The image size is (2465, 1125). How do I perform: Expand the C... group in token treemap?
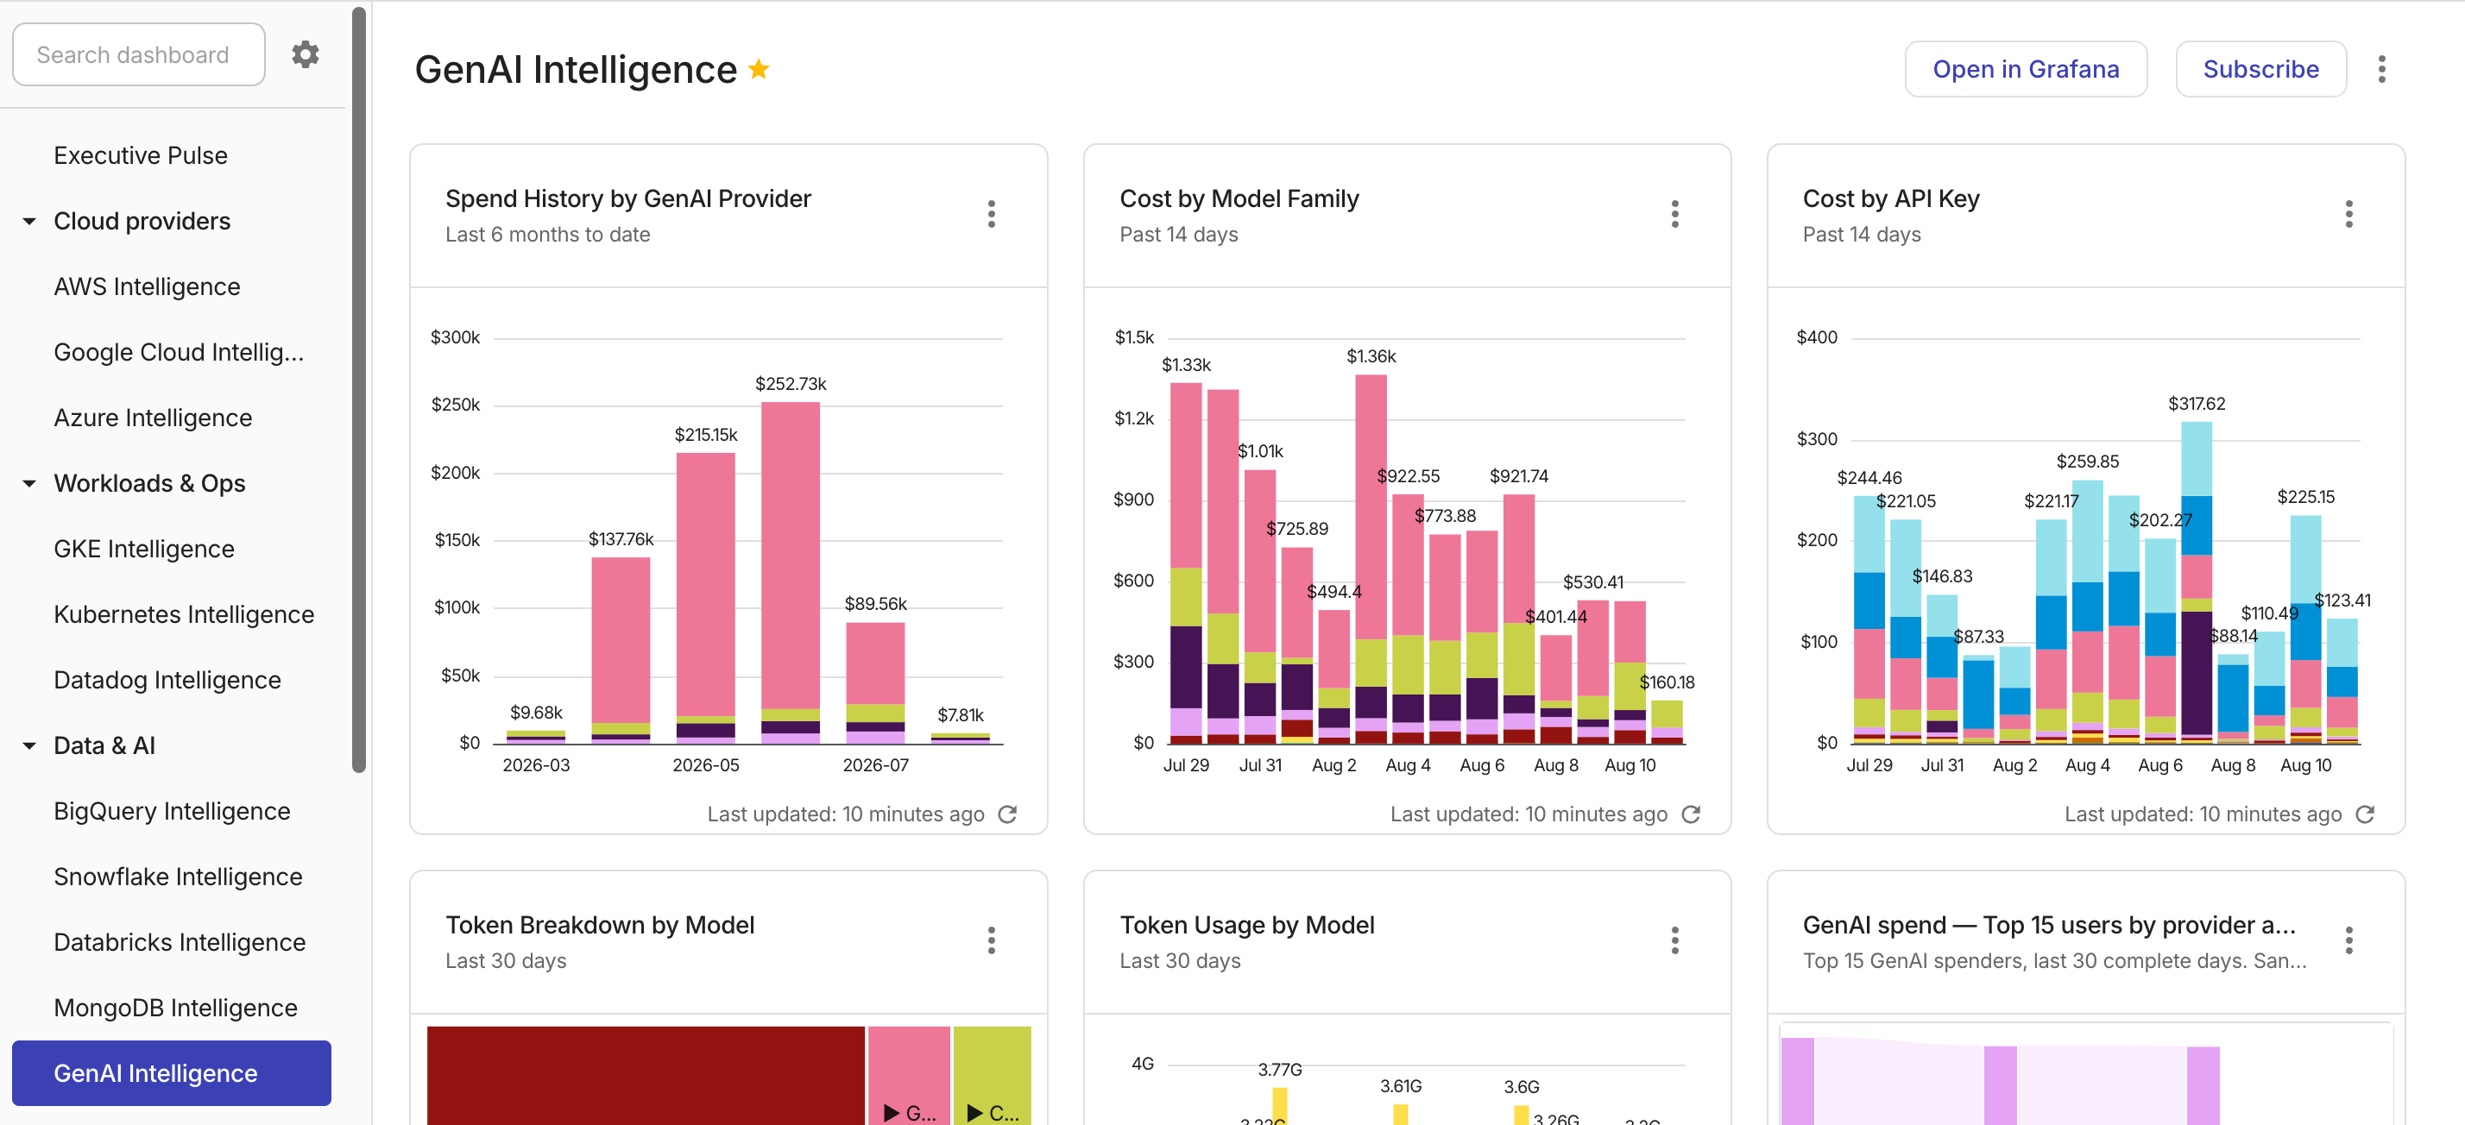pyautogui.click(x=993, y=1113)
